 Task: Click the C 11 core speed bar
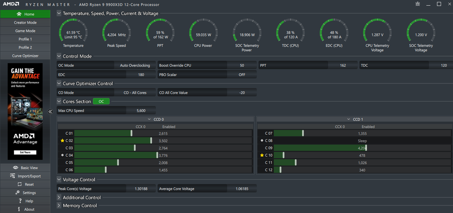click(362, 162)
